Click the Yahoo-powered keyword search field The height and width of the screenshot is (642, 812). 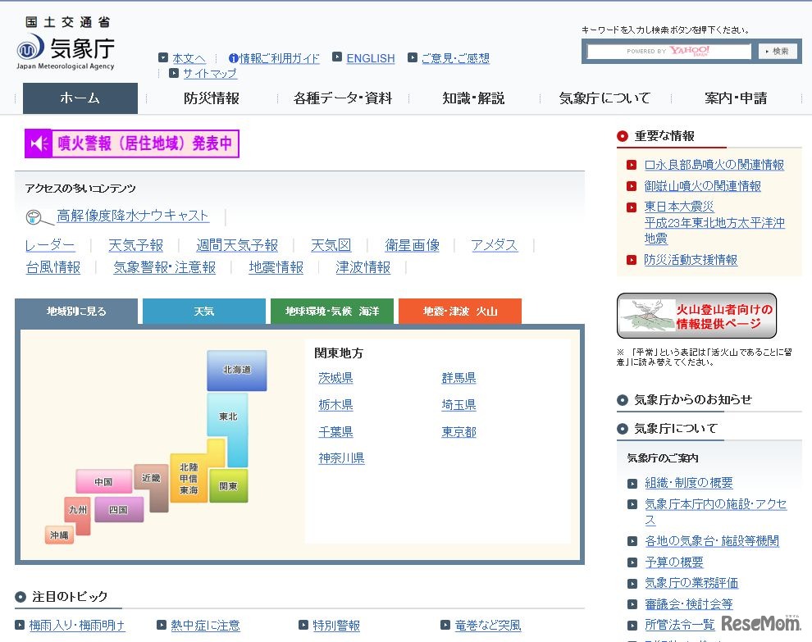point(668,51)
